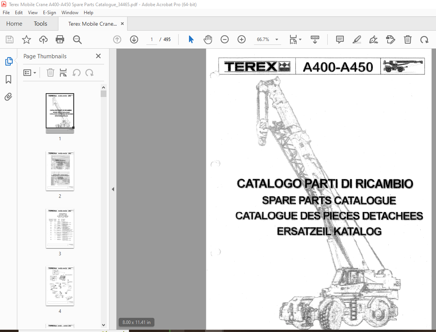
Task: Open Page Thumbnails sidebar icon
Action: (x=8, y=61)
